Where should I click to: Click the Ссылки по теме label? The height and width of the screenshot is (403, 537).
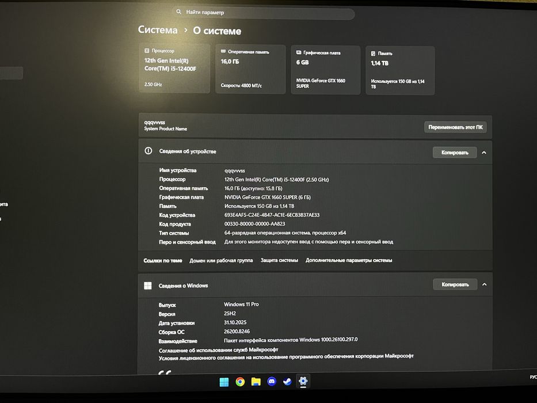[x=163, y=260]
